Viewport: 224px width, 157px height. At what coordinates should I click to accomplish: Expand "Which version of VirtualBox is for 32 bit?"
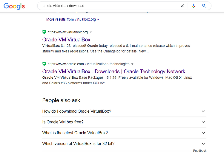124,144
